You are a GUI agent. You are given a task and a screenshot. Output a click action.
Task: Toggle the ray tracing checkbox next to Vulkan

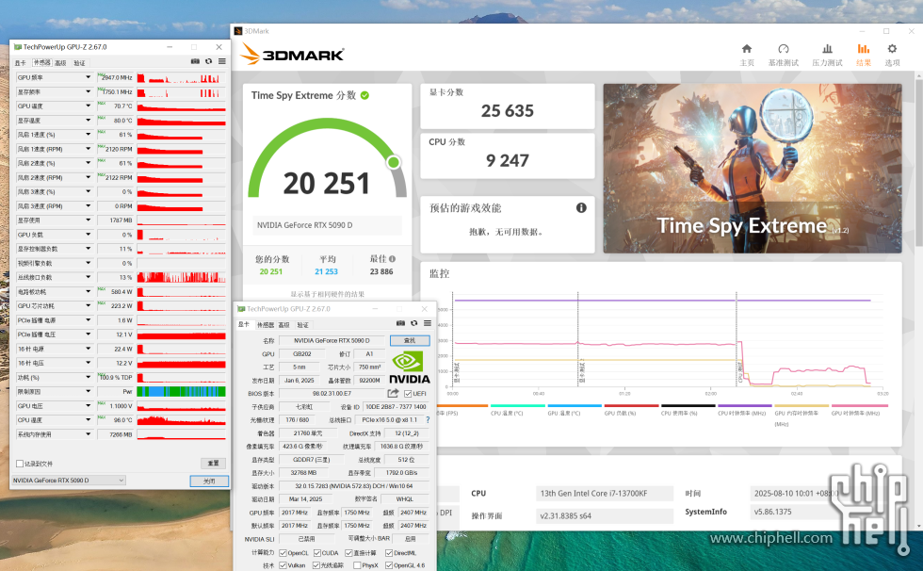click(x=316, y=565)
